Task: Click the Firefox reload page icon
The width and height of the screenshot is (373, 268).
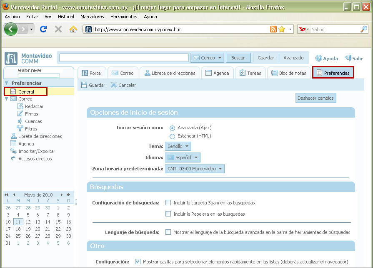Action: (43, 29)
